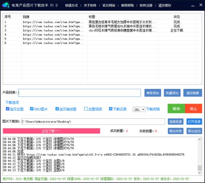Click the 清空链接 button

pos(193,93)
